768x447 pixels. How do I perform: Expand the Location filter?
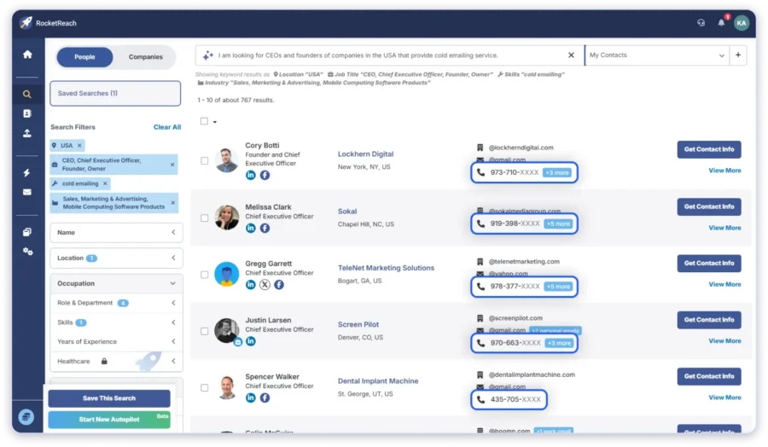[x=116, y=258]
